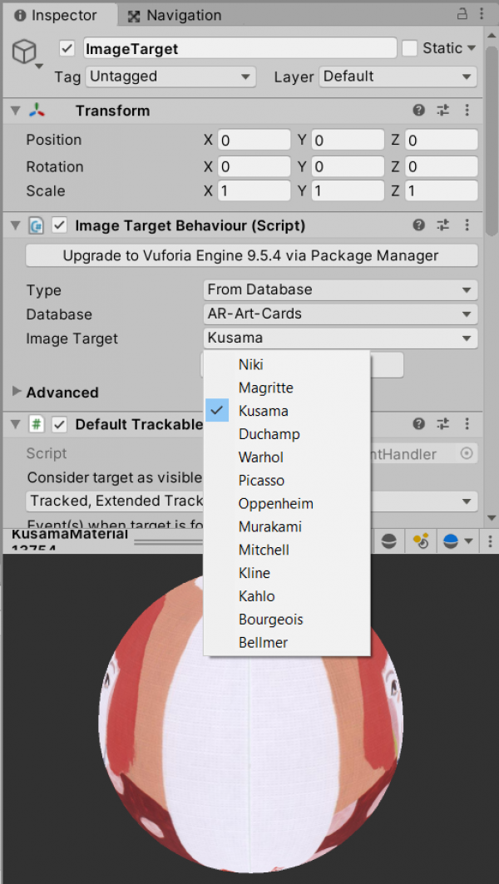The image size is (499, 884).
Task: Click the preview lighting toggle icon
Action: (422, 541)
